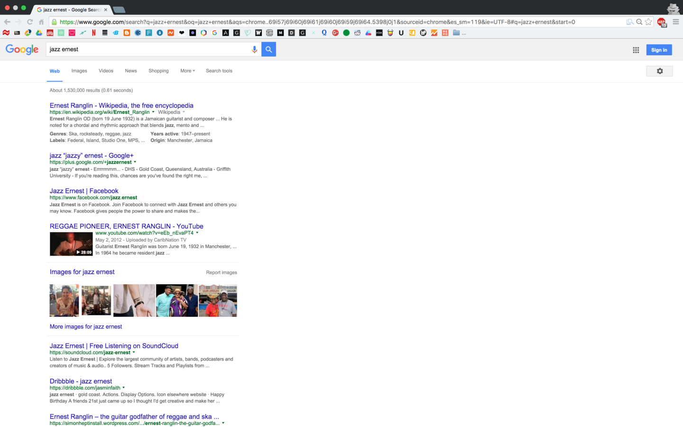Click the bold U bookmark icon
The image size is (683, 427).
[401, 33]
